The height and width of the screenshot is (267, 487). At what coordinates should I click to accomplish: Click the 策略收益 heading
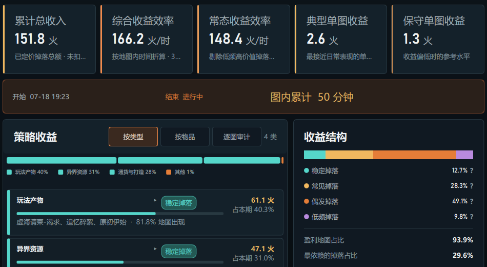pyautogui.click(x=35, y=137)
